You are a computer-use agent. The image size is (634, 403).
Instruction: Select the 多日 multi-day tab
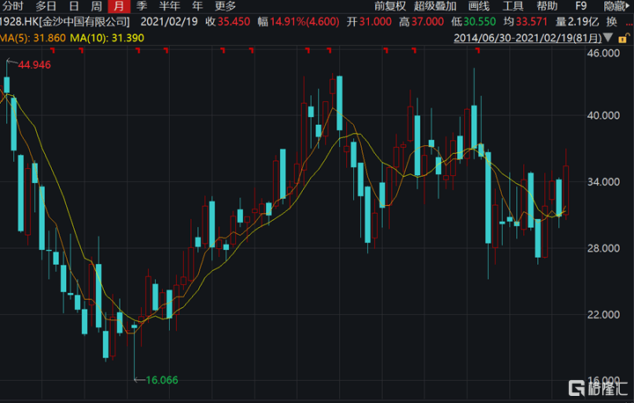46,5
